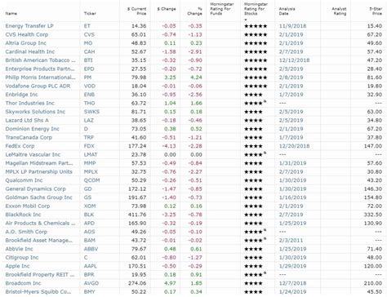Sort table by % Change column header
This screenshot has width=387, height=297.
point(194,11)
